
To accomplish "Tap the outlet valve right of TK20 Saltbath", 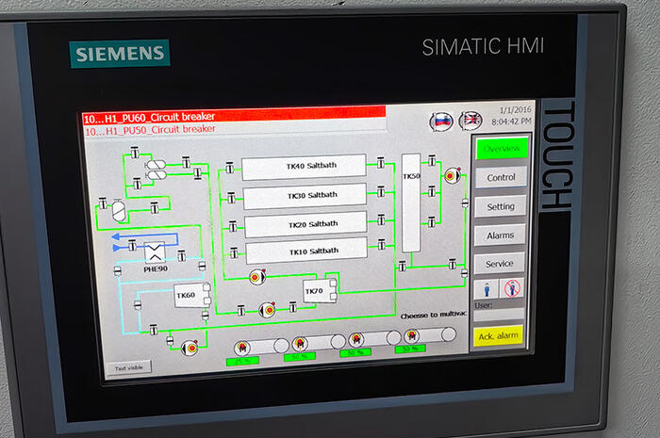I will coord(381,219).
